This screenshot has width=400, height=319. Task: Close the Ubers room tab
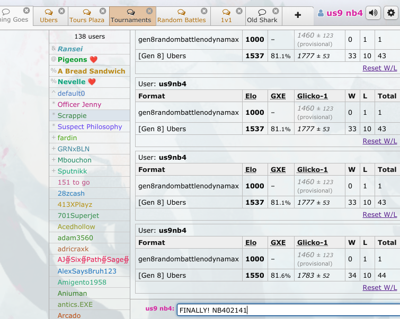62,11
